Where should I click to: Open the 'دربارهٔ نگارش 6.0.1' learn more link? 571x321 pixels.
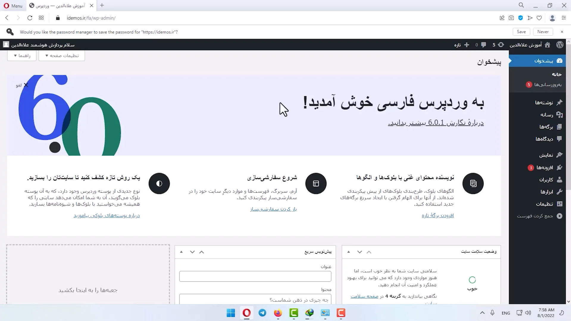[x=436, y=123]
